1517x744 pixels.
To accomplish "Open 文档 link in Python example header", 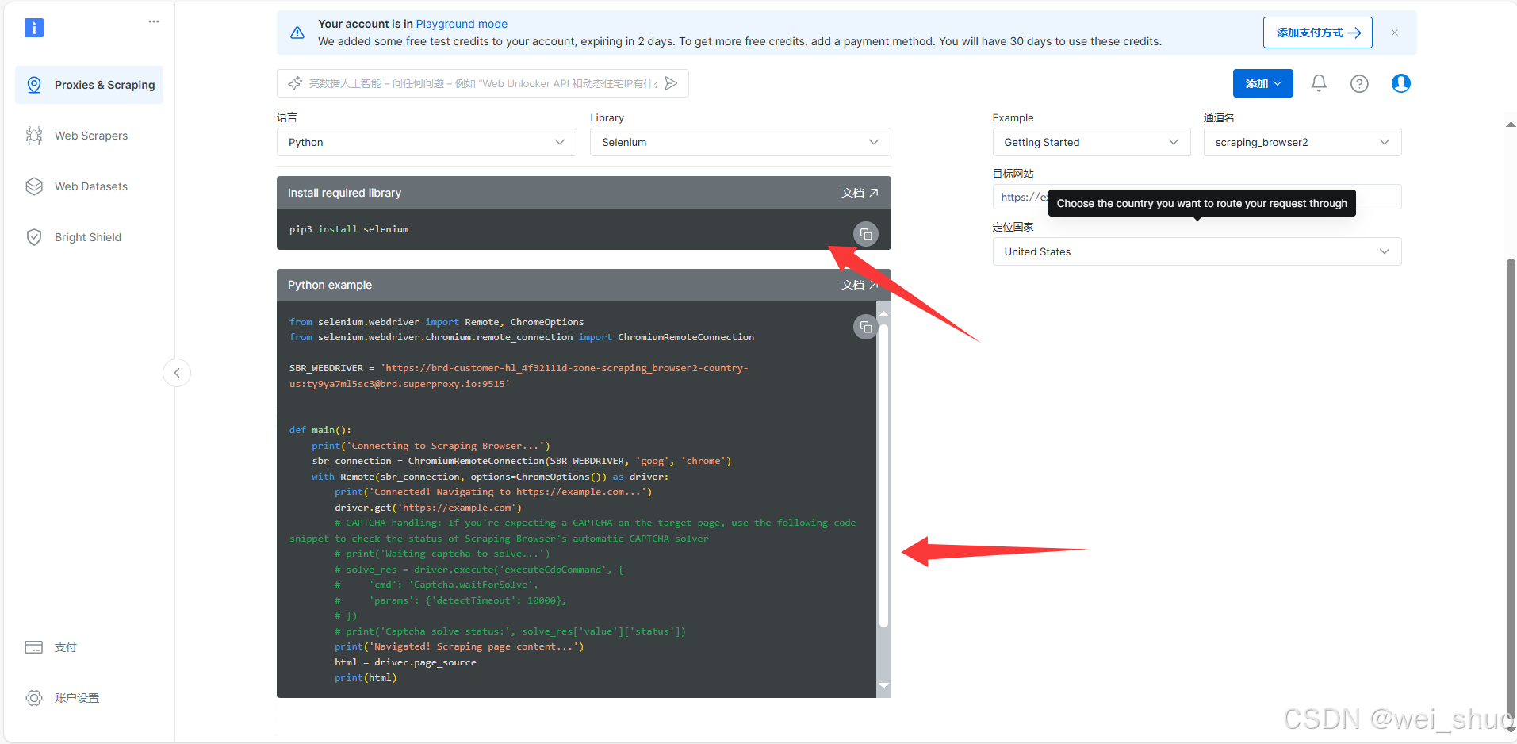I will (860, 285).
